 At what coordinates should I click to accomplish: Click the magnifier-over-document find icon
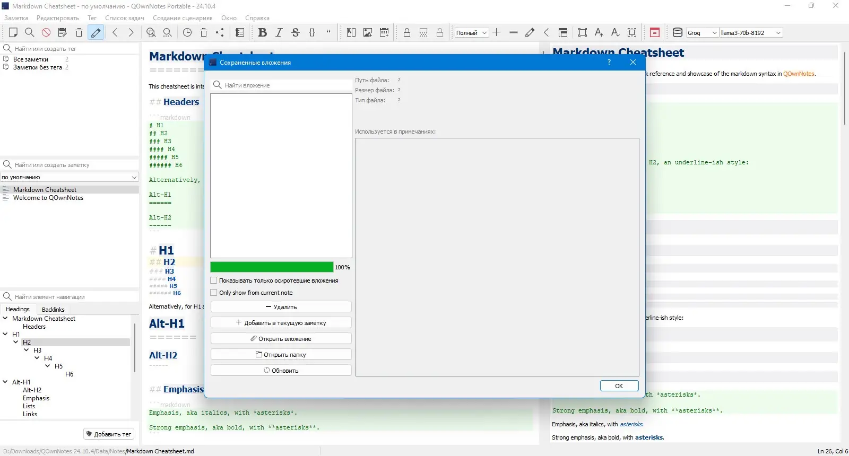[151, 32]
